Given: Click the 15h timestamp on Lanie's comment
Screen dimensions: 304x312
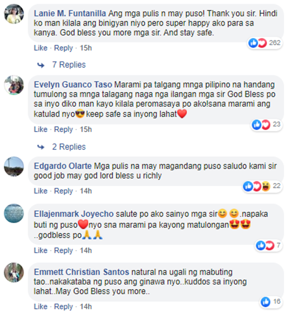Looking at the screenshot, I should point(86,48).
